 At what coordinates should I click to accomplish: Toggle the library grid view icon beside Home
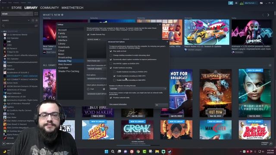point(36,14)
